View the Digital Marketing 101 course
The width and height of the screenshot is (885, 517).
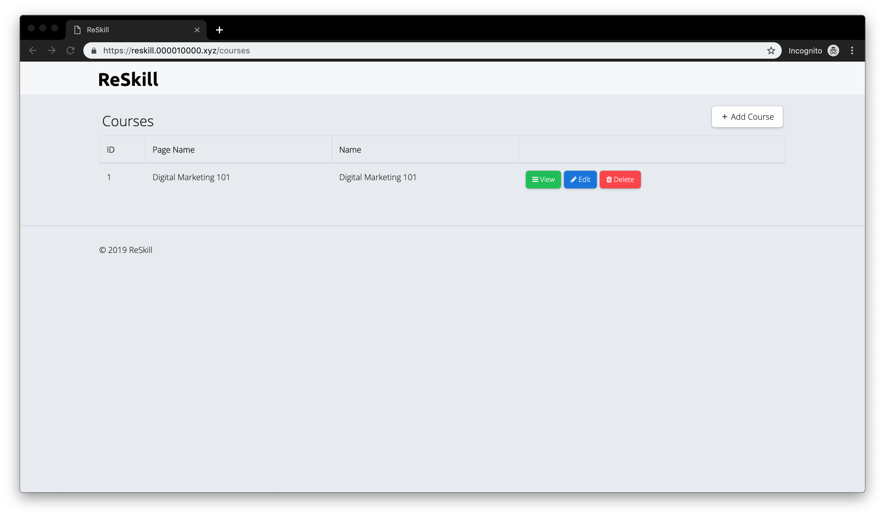point(543,180)
